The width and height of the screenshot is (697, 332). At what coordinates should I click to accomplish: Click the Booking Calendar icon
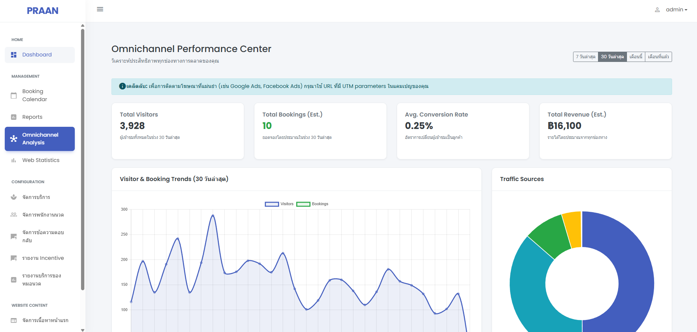pos(14,95)
